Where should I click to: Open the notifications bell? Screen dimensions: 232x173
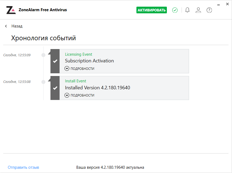pos(187,10)
